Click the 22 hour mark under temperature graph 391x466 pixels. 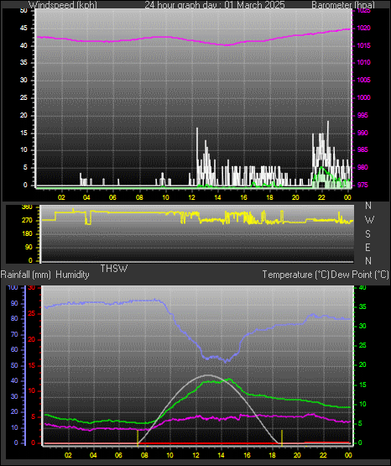tap(323, 455)
